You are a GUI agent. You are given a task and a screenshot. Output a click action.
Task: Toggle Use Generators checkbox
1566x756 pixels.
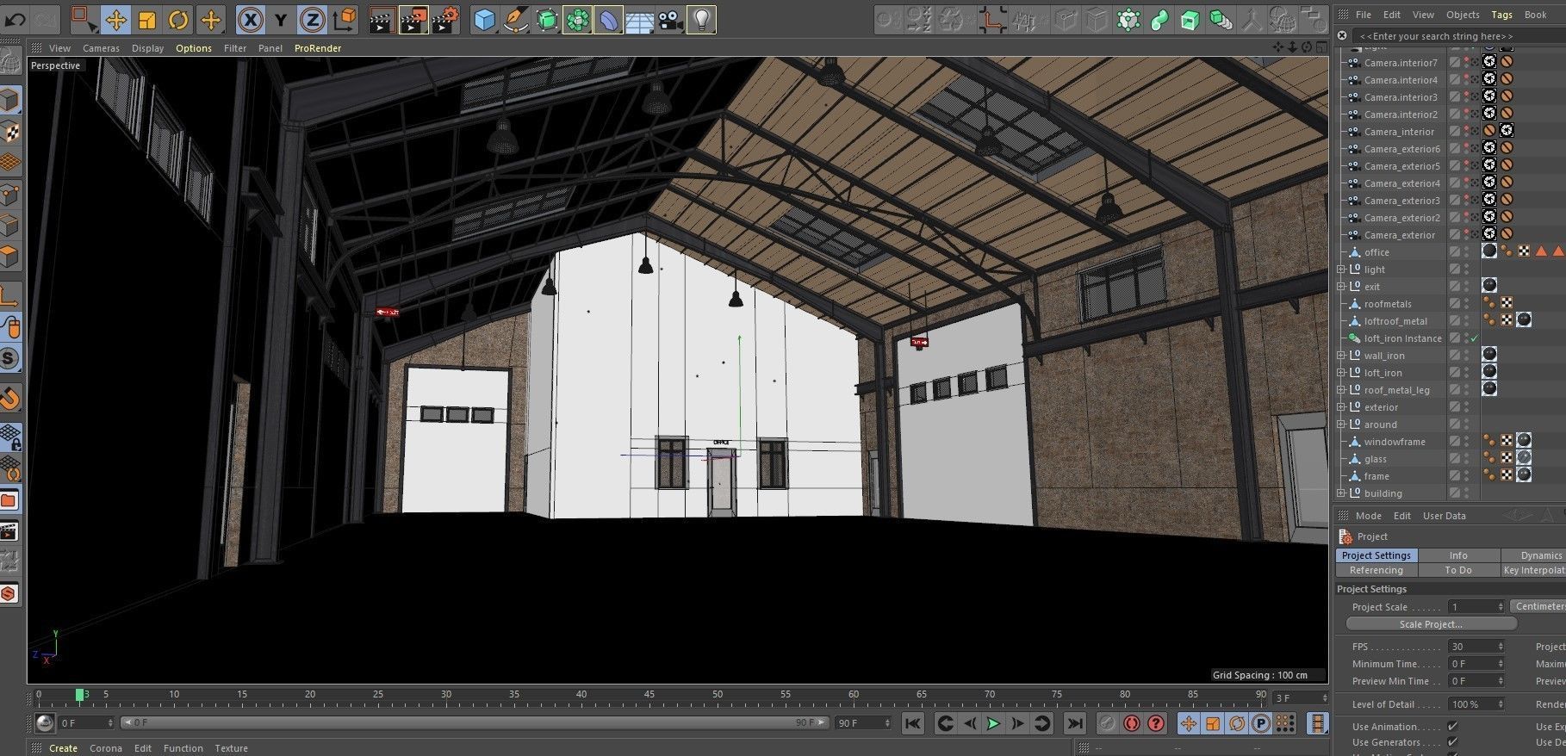(x=1453, y=742)
